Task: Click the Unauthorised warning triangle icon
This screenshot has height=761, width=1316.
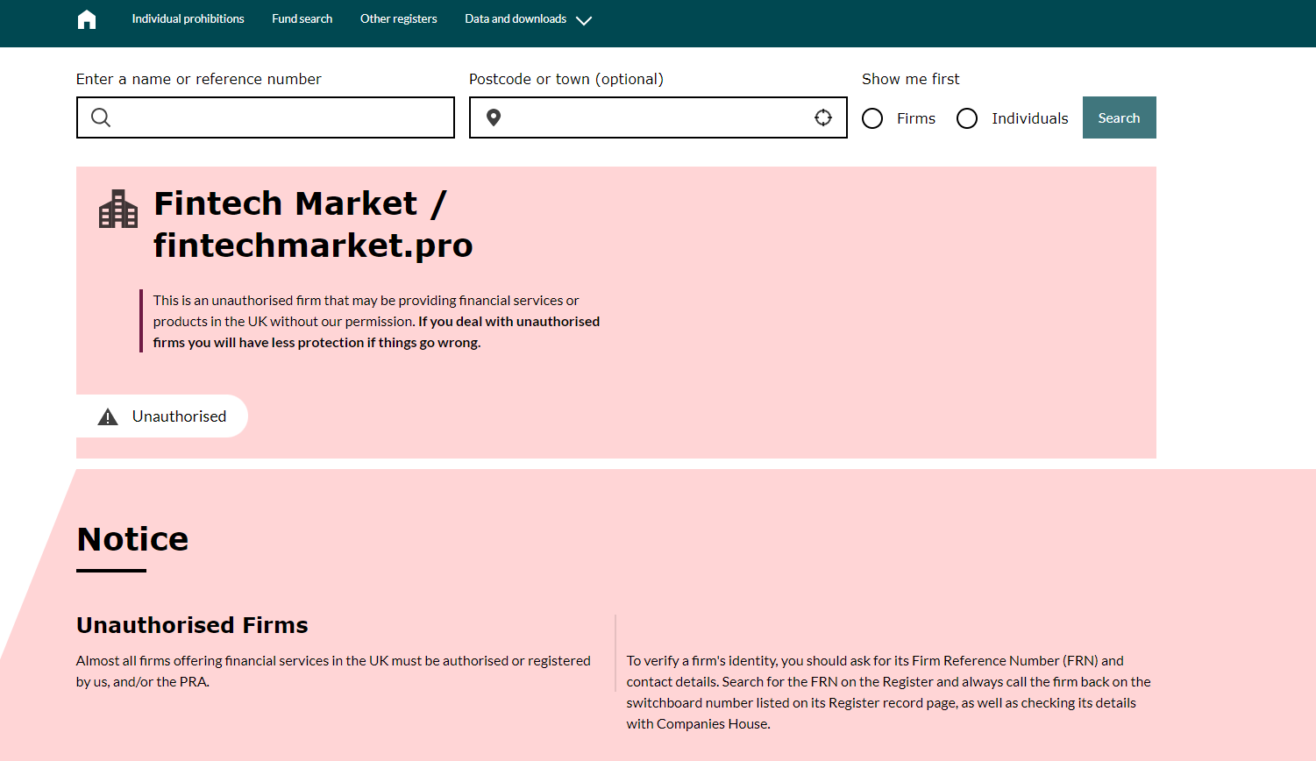Action: click(x=108, y=416)
